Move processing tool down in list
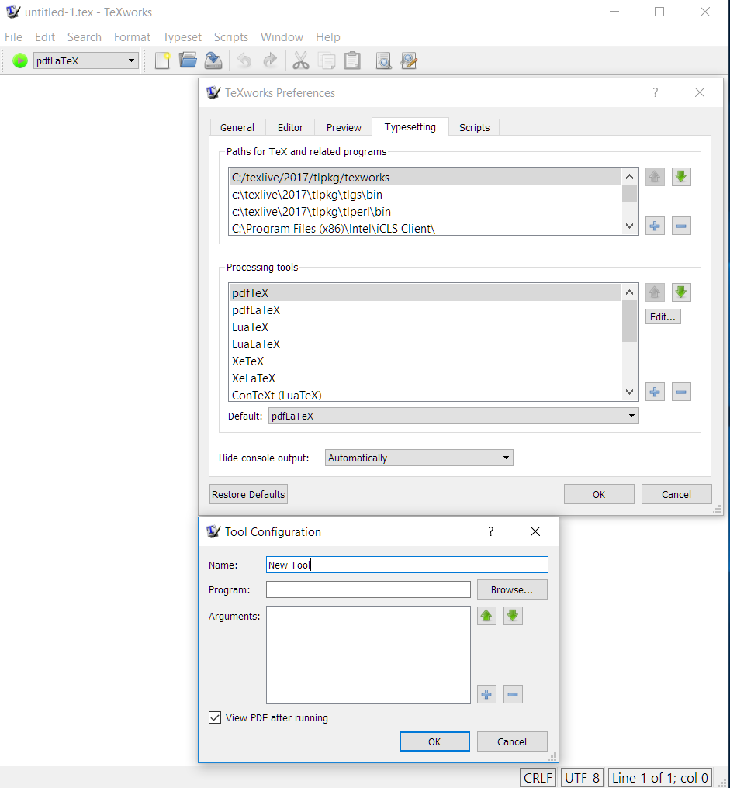 click(681, 292)
